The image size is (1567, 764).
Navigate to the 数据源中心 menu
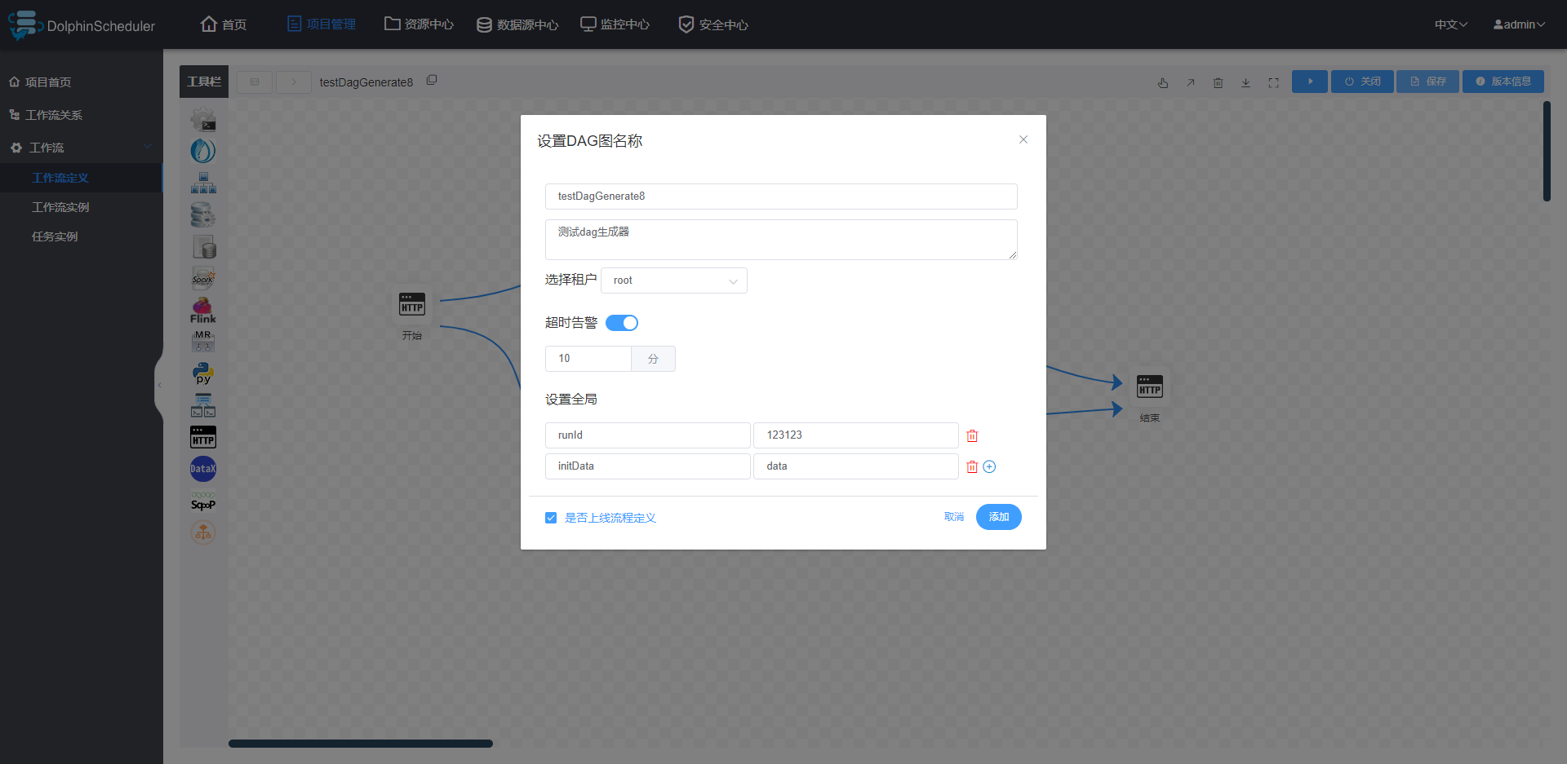pos(517,24)
